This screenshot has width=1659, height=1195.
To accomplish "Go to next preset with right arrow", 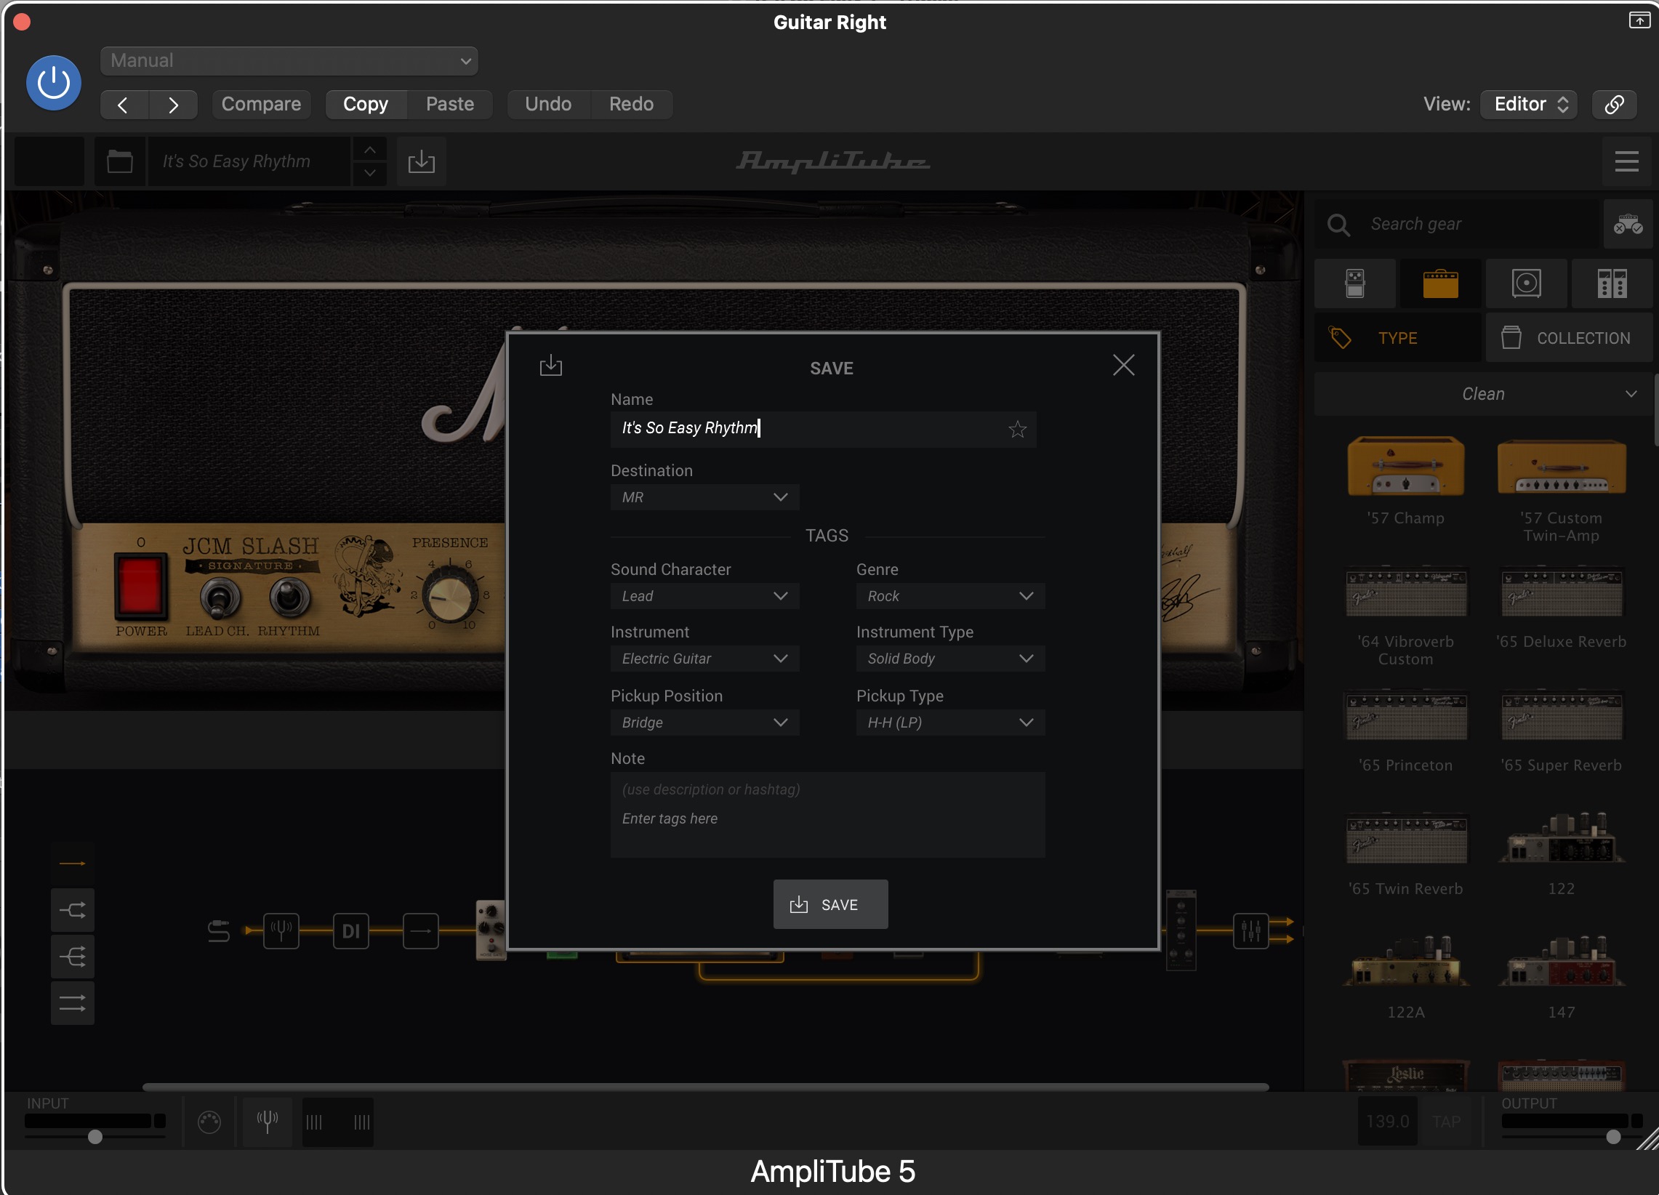I will coord(173,105).
